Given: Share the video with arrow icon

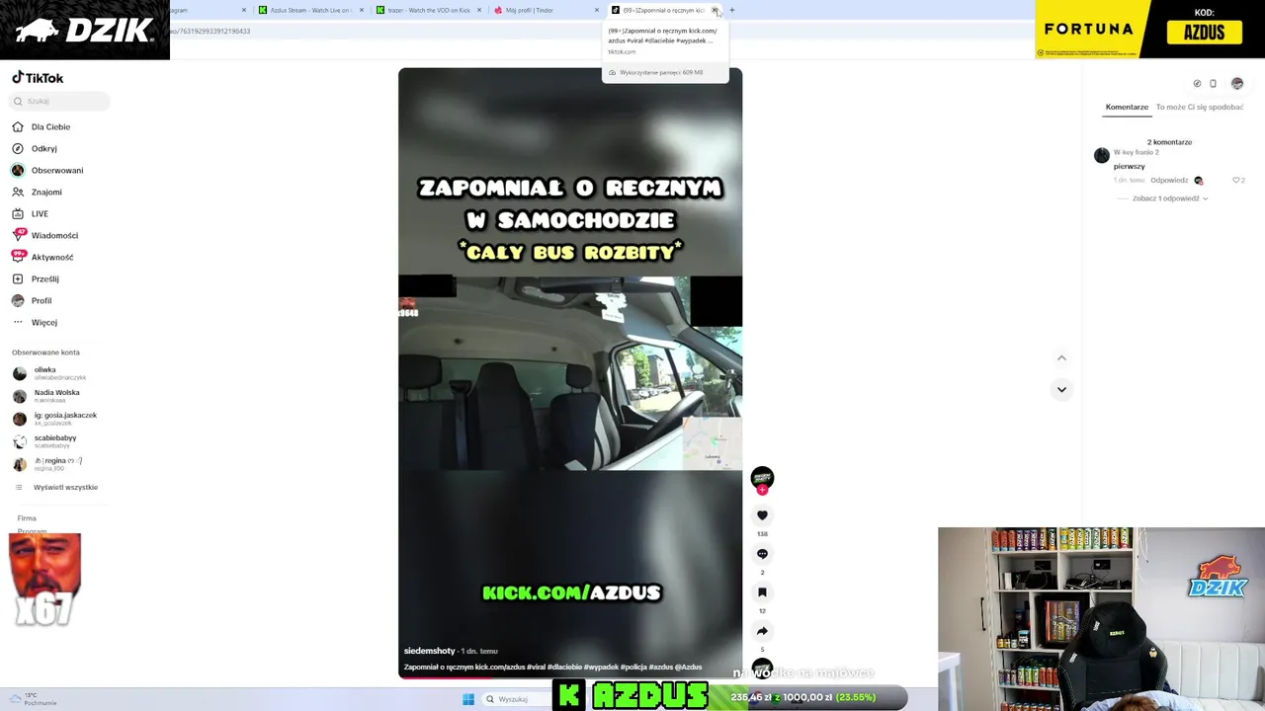Looking at the screenshot, I should tap(762, 630).
